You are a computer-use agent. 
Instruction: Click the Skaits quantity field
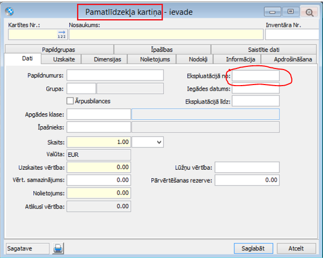pos(99,142)
